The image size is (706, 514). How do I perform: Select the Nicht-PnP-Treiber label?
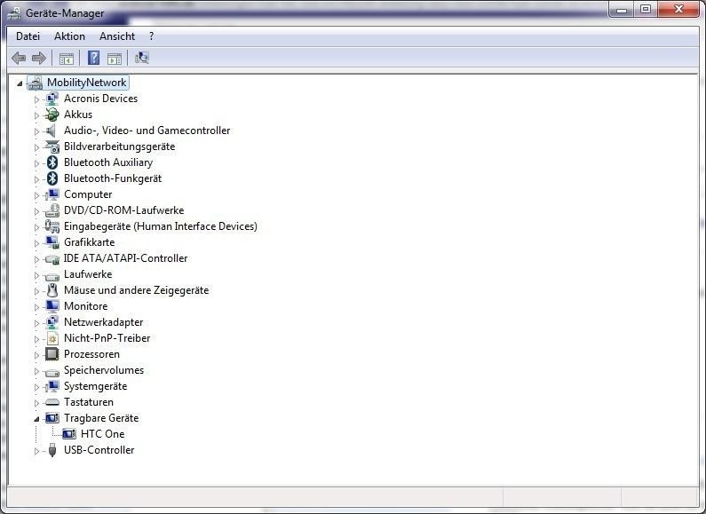pos(107,338)
